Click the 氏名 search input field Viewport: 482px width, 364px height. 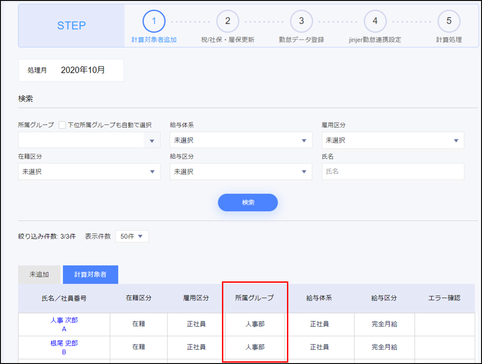tap(393, 172)
